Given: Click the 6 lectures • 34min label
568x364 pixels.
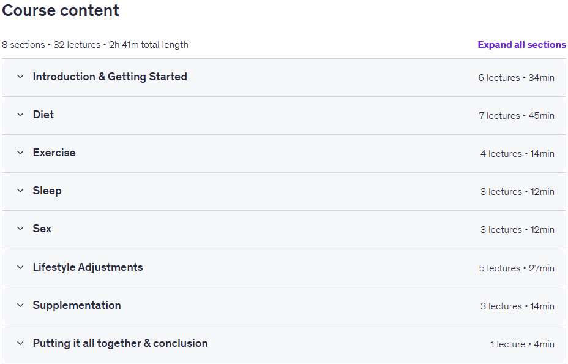Looking at the screenshot, I should click(516, 78).
